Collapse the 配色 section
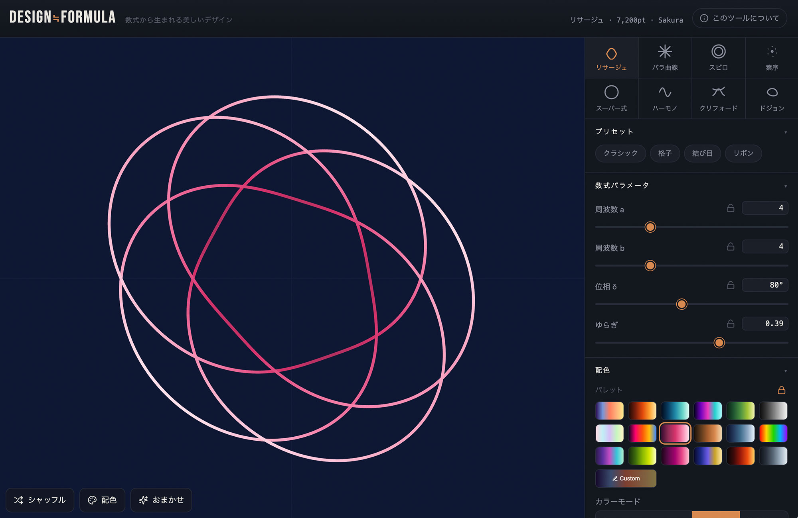798x518 pixels. tap(786, 371)
